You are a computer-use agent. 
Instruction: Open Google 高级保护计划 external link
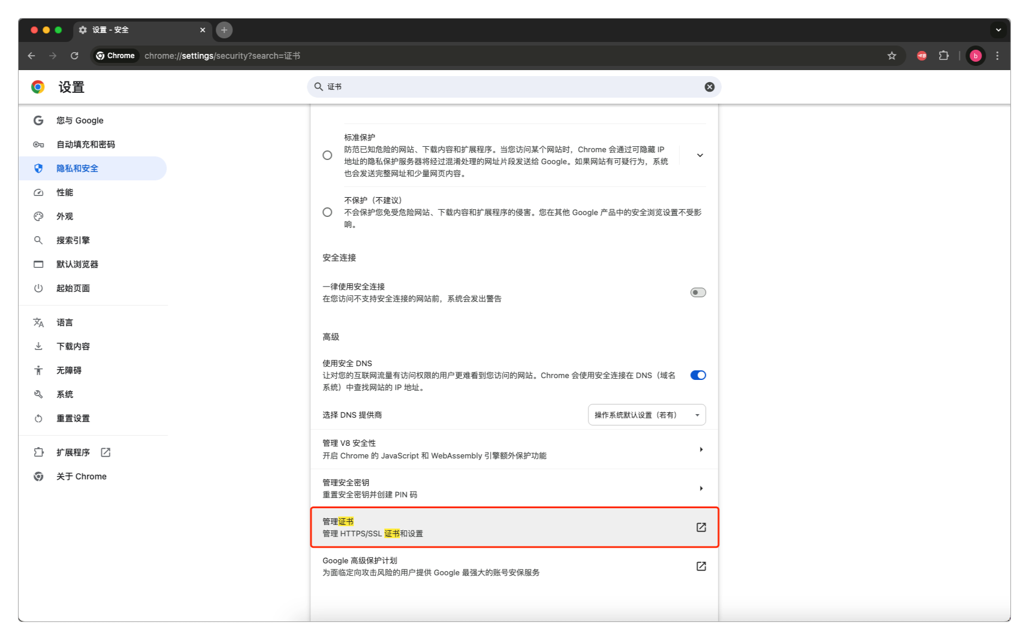click(x=701, y=566)
